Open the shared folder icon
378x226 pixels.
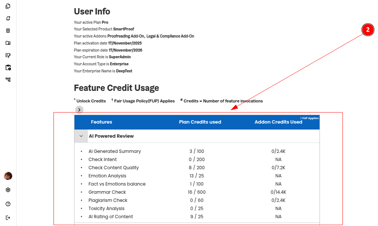(x=8, y=43)
